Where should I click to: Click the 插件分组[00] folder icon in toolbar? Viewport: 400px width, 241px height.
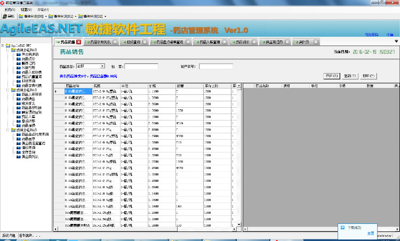21,17
